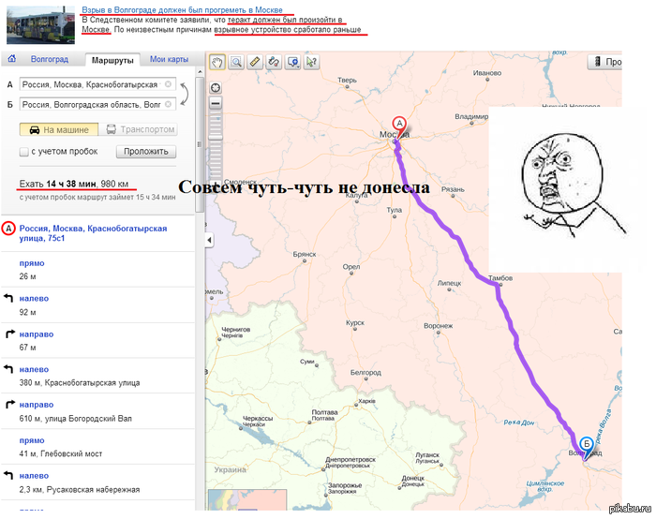Click the zoom out minus button
This screenshot has height=519, width=656.
pos(216,103)
